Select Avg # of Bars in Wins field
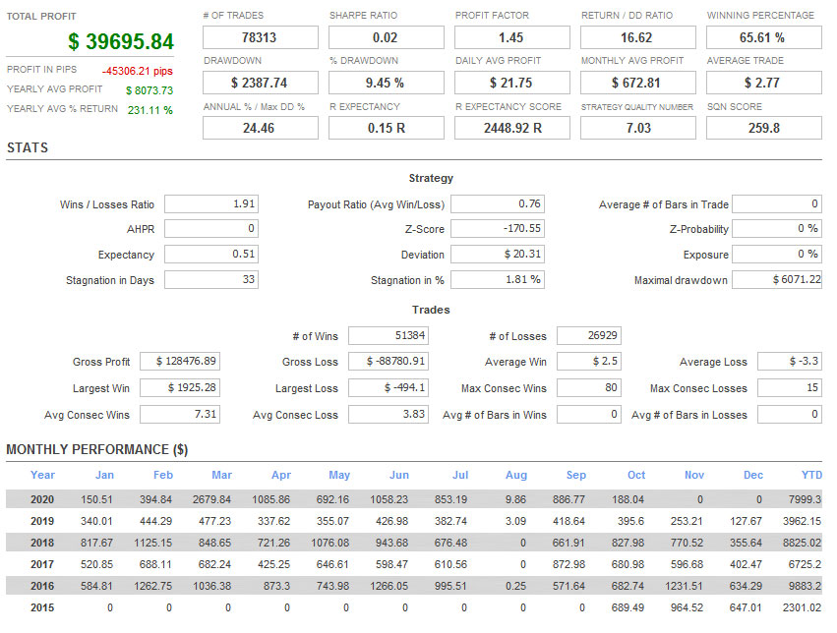837x633 pixels. (589, 415)
